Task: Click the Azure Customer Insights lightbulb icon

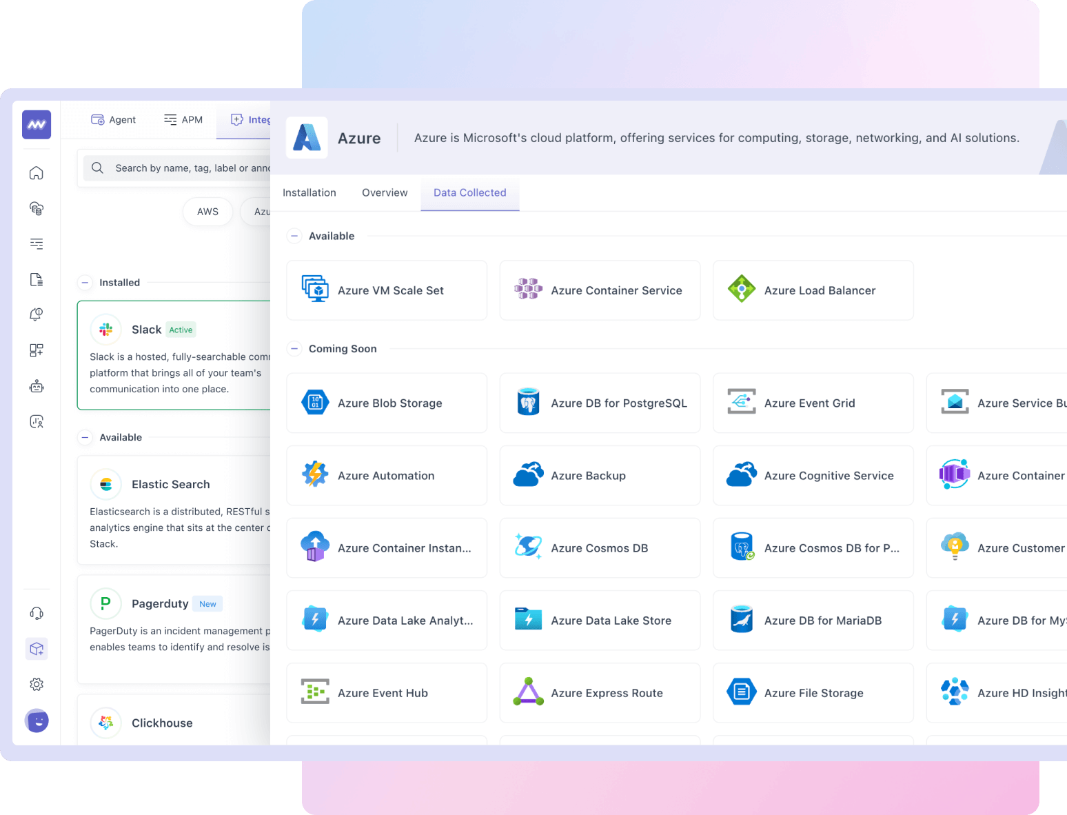Action: [x=955, y=547]
